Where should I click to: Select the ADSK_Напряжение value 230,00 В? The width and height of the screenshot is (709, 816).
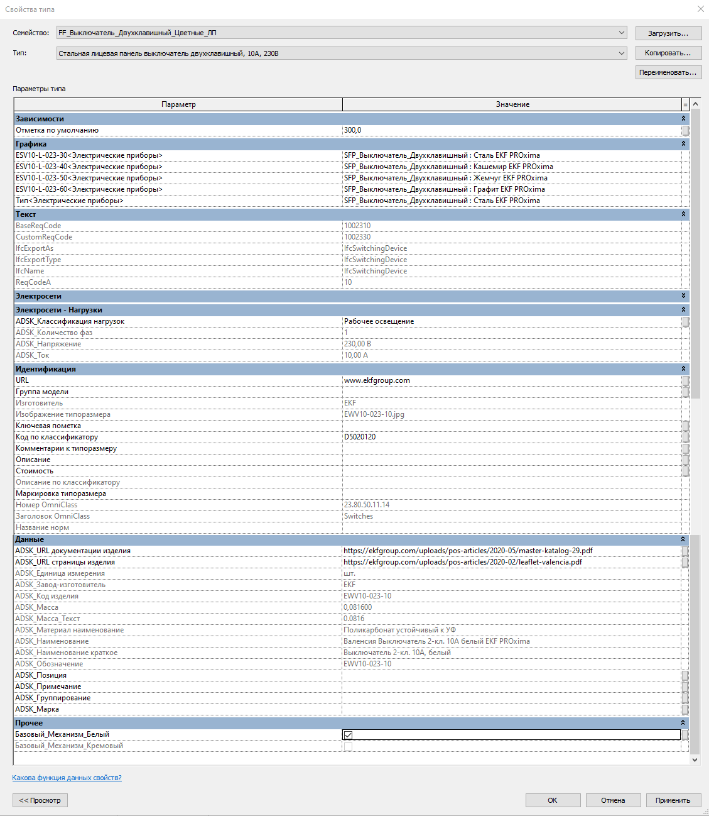click(512, 344)
